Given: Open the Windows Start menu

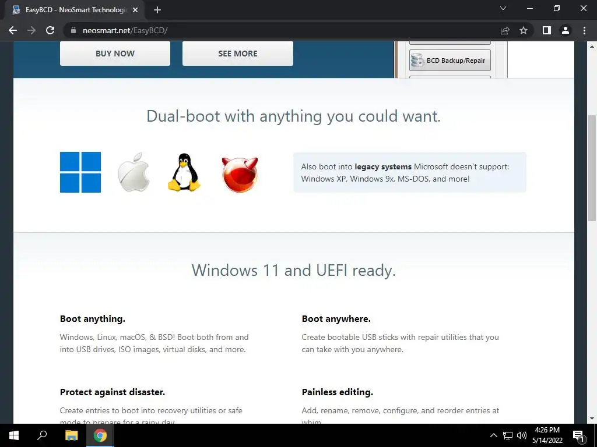Looking at the screenshot, I should (x=14, y=435).
